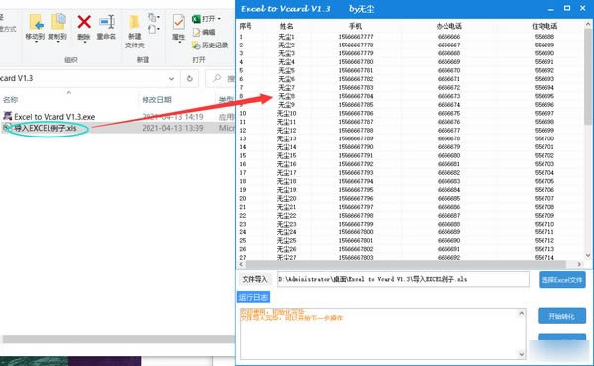594x366 pixels.
Task: Click the 办公电话 column header
Action: [448, 26]
